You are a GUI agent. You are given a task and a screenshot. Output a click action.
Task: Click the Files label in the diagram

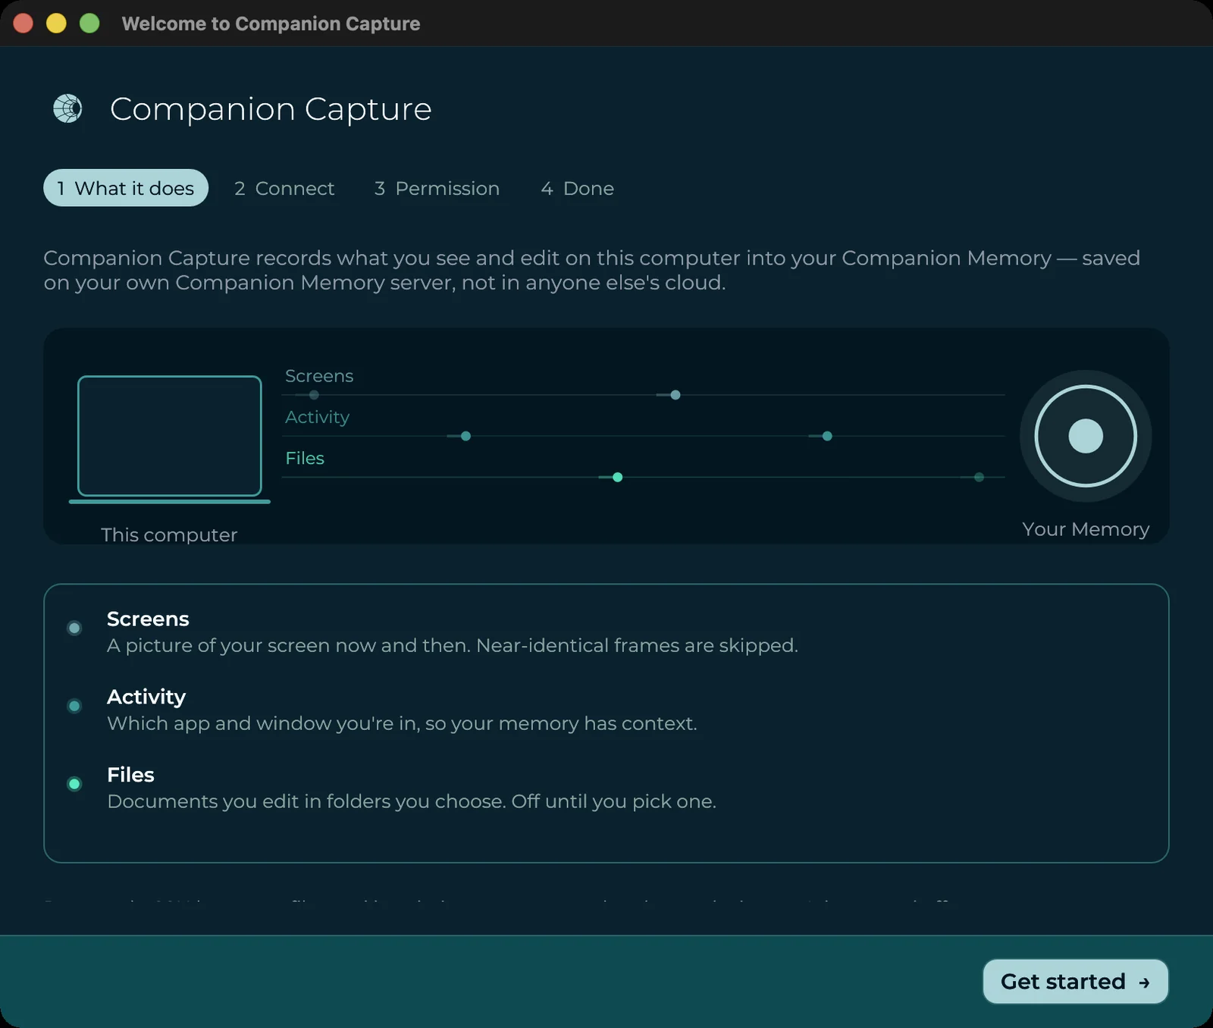tap(305, 458)
